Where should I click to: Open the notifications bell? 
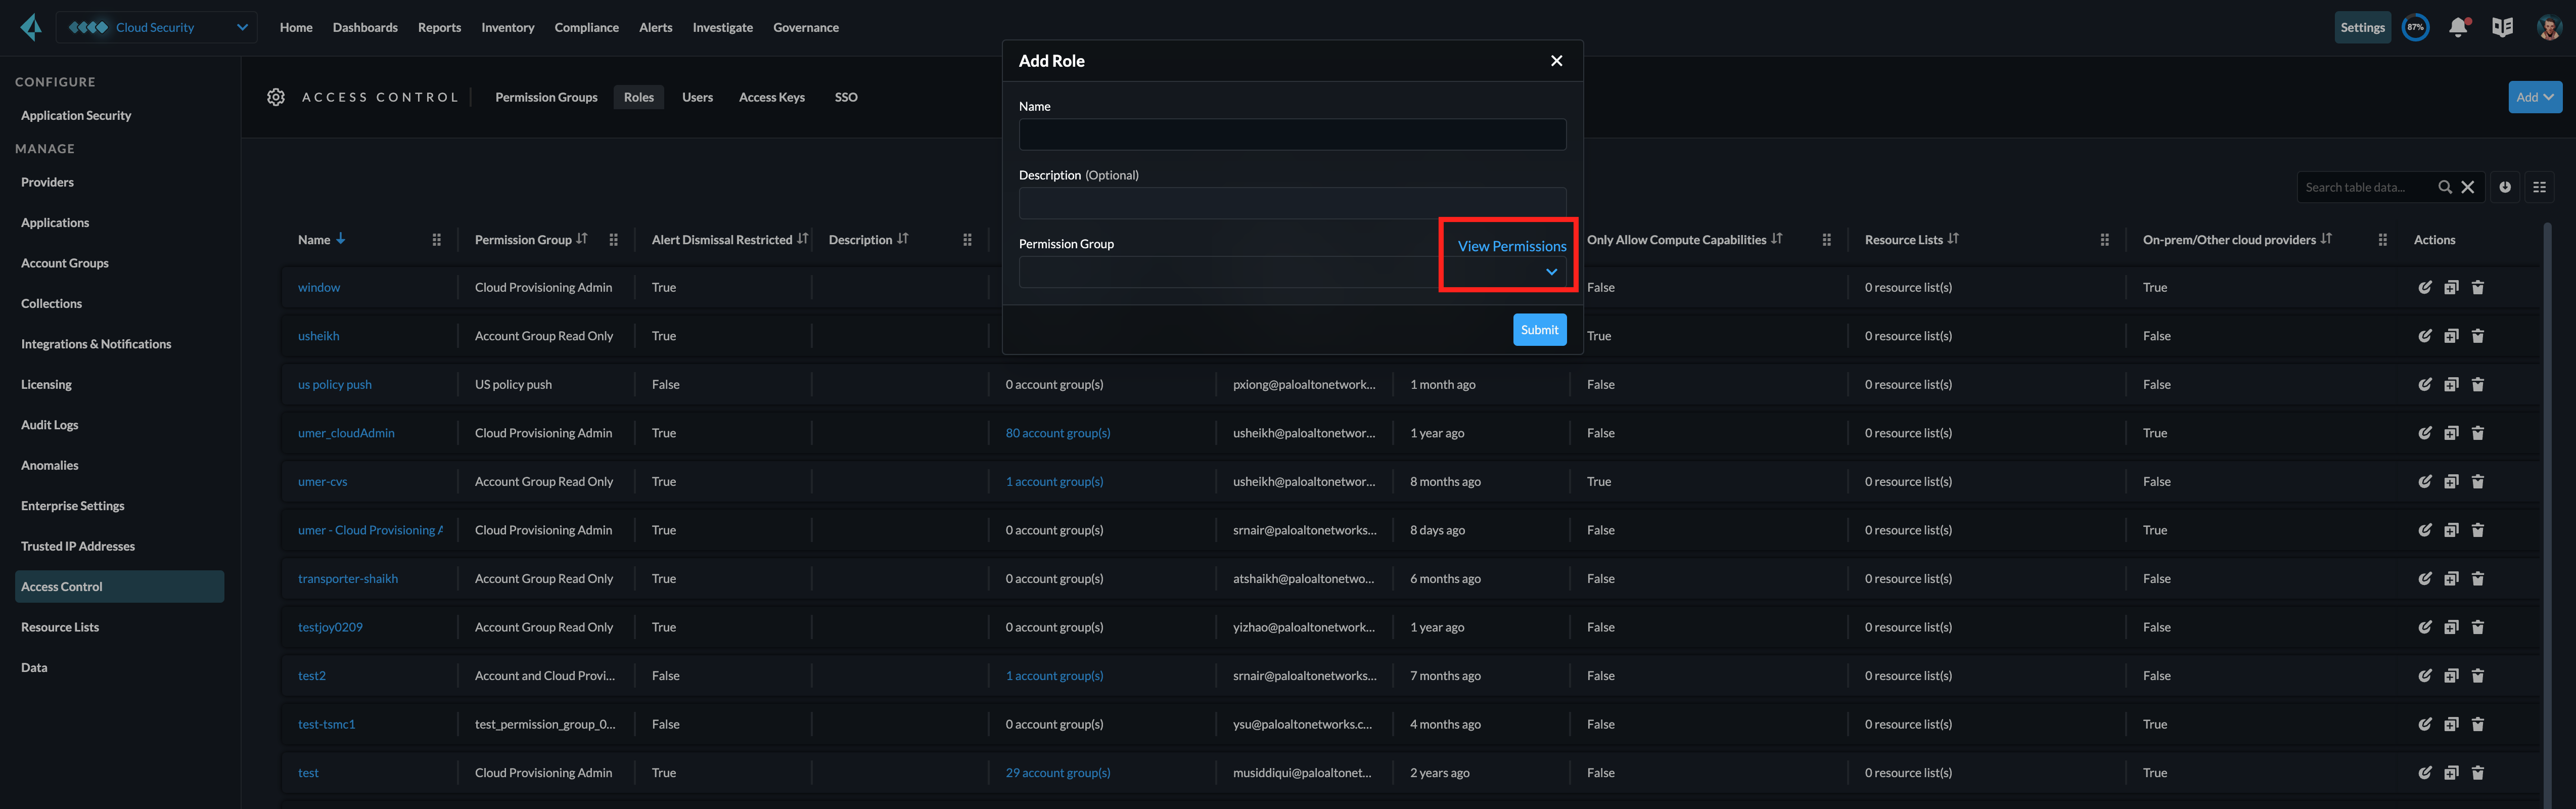(2458, 28)
